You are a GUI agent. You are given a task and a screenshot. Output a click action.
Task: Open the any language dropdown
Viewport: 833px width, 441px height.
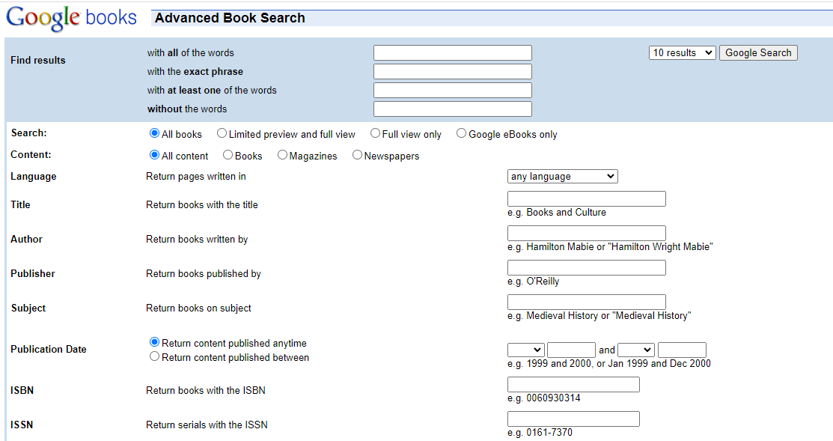(563, 177)
